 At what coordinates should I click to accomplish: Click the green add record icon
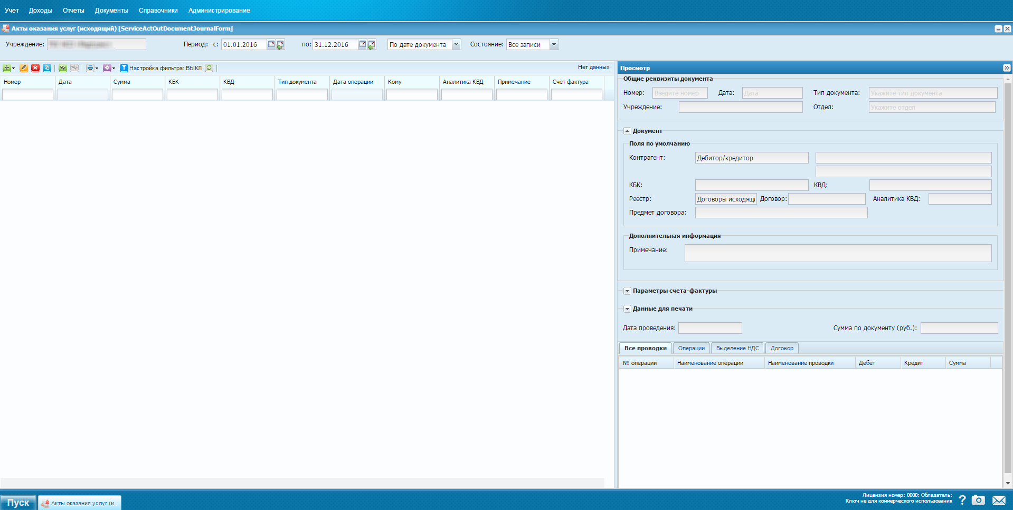7,68
